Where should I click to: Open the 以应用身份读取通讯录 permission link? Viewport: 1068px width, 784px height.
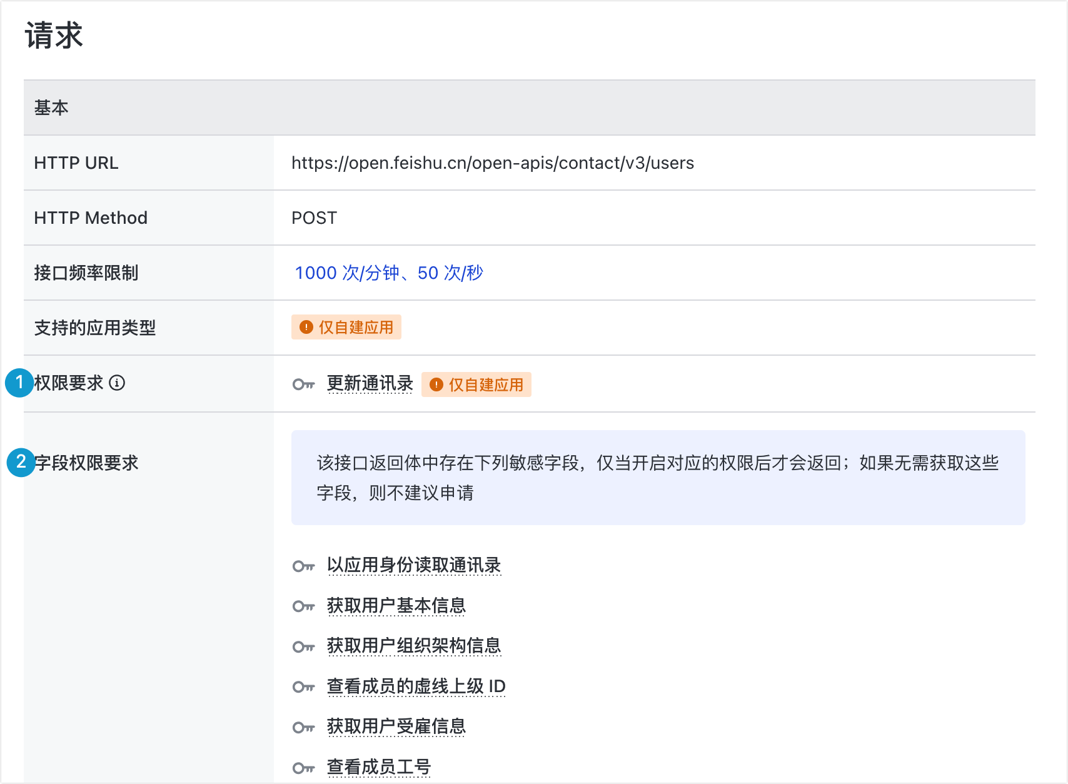[x=413, y=565]
